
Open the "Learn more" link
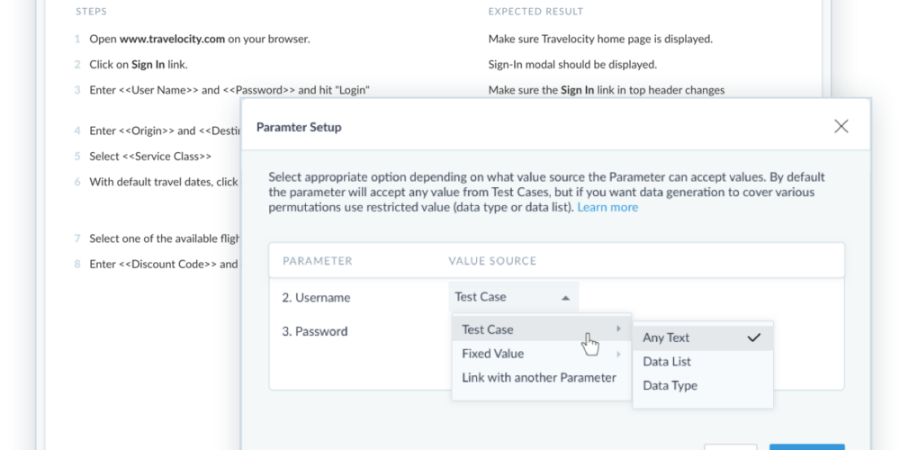[607, 207]
